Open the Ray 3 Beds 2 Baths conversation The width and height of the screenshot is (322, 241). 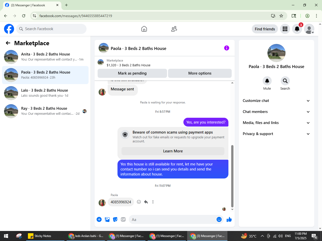point(45,111)
